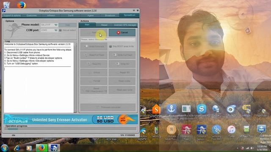Click the Log panel vertical scrollbar
This screenshot has height=152, width=271.
point(75,78)
